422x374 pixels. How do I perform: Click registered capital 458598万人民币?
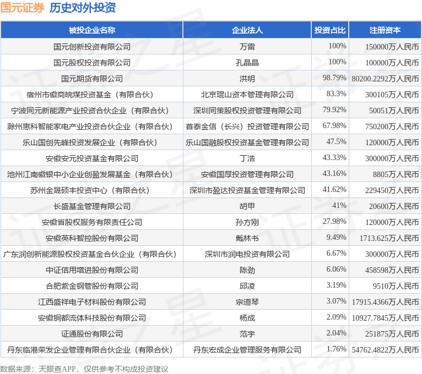pyautogui.click(x=392, y=270)
